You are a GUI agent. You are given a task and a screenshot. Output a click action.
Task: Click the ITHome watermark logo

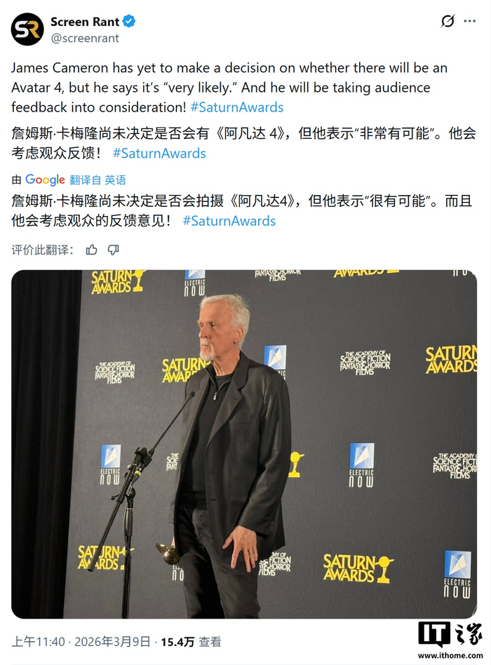click(451, 635)
